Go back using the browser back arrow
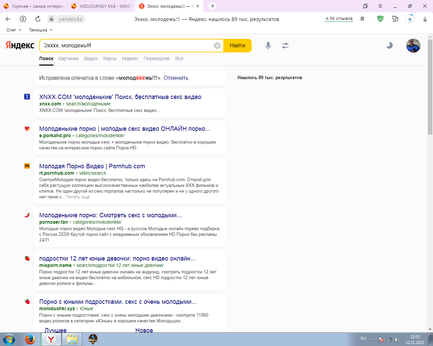The width and height of the screenshot is (433, 346). point(8,19)
